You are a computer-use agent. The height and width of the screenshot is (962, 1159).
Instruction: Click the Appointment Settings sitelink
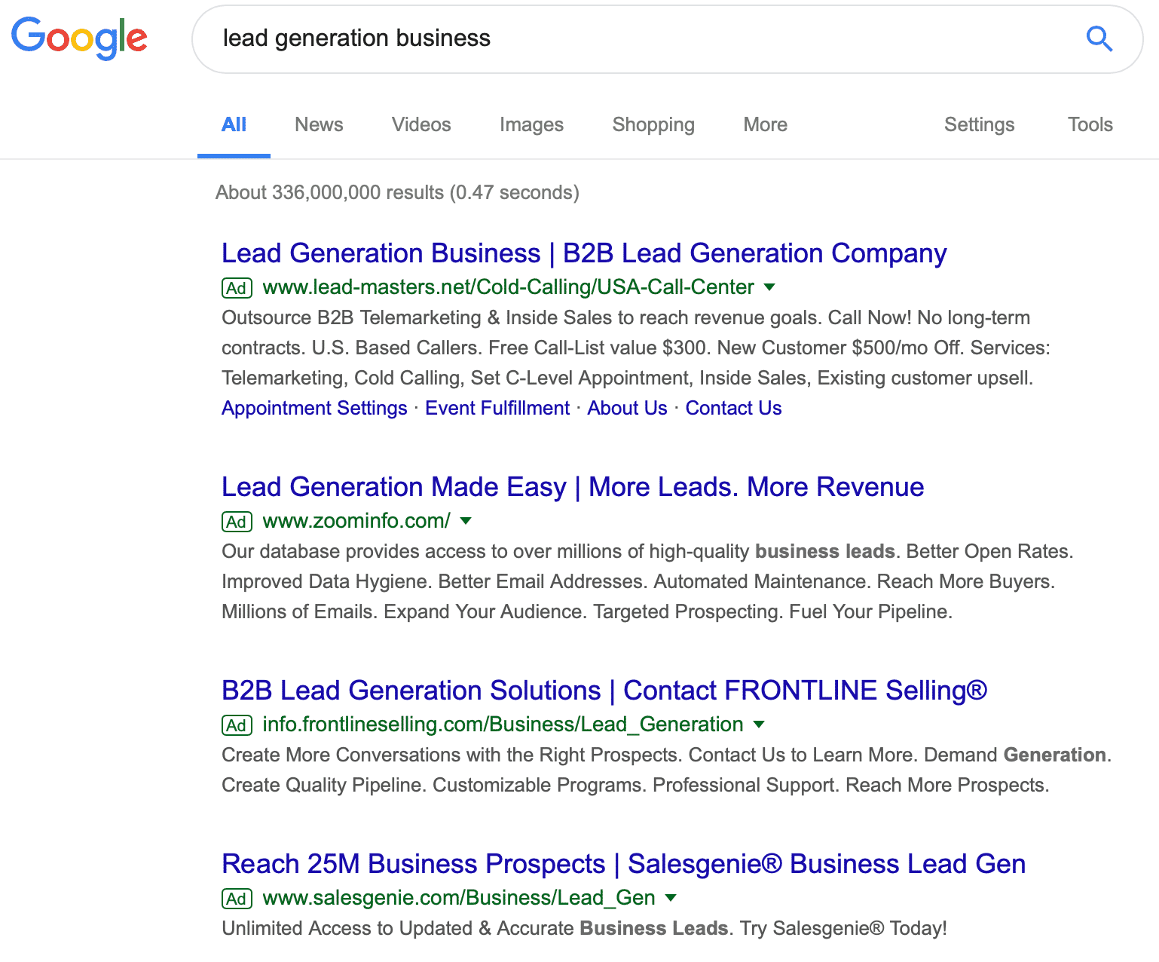click(314, 409)
